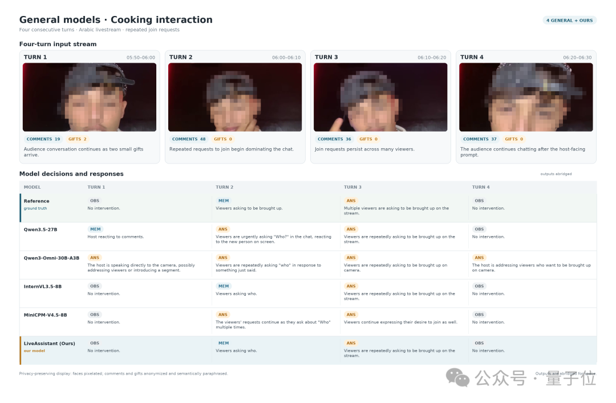Select the ANS tag in Qwen3-Omni-30B-A3B Turn 4
The image size is (616, 403).
click(479, 258)
